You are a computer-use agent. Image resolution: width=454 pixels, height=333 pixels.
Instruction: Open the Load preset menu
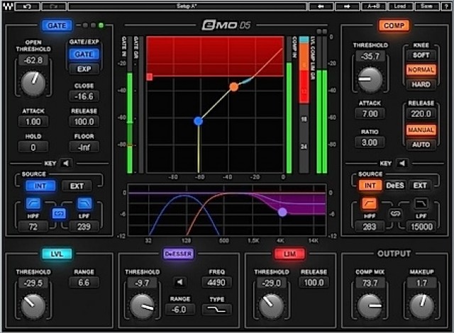point(400,6)
